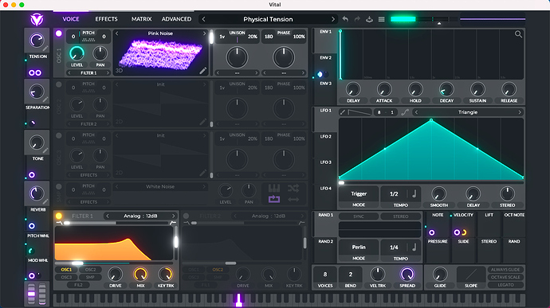Click the Tension macro edit pencil
The height and width of the screenshot is (308, 550).
coord(45,49)
